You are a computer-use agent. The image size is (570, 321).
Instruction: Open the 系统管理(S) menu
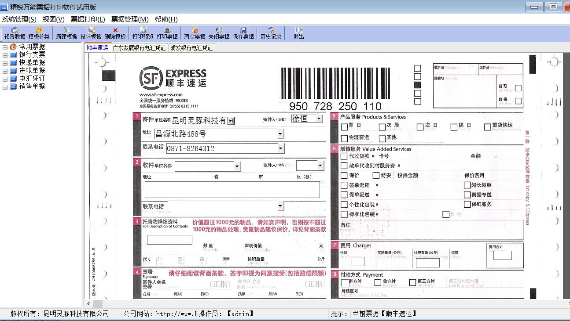19,19
